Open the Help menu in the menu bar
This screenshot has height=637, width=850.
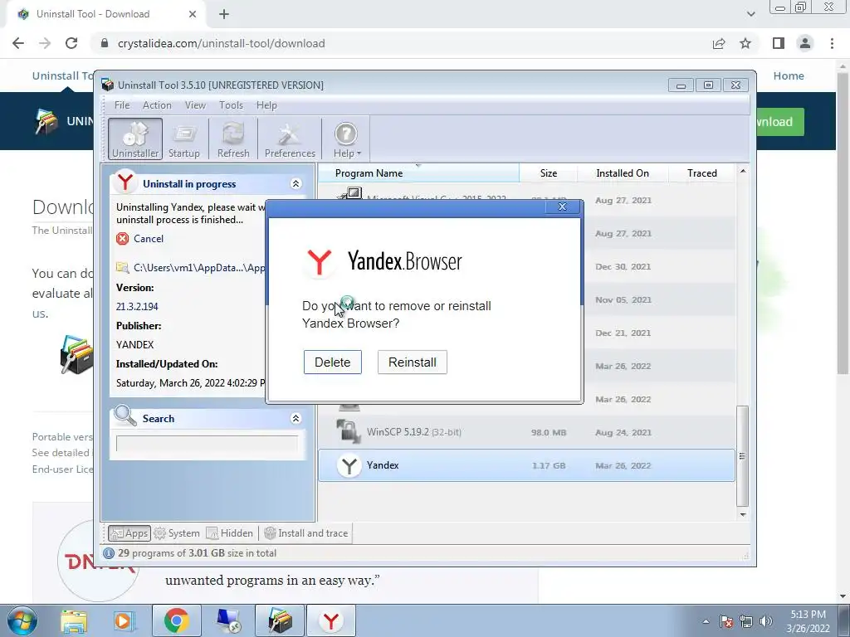pyautogui.click(x=266, y=105)
